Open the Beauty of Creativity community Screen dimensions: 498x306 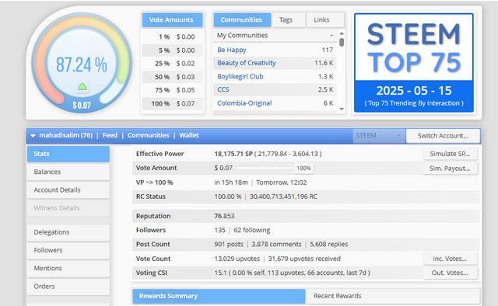[x=247, y=63]
